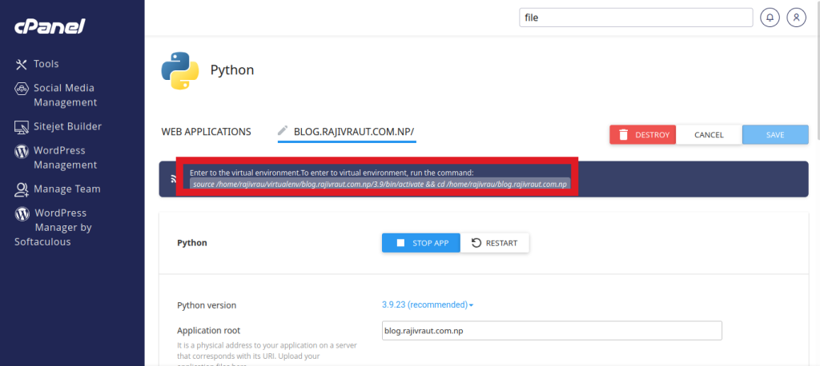Open the WordPress Management icon
The image size is (820, 366).
click(21, 151)
